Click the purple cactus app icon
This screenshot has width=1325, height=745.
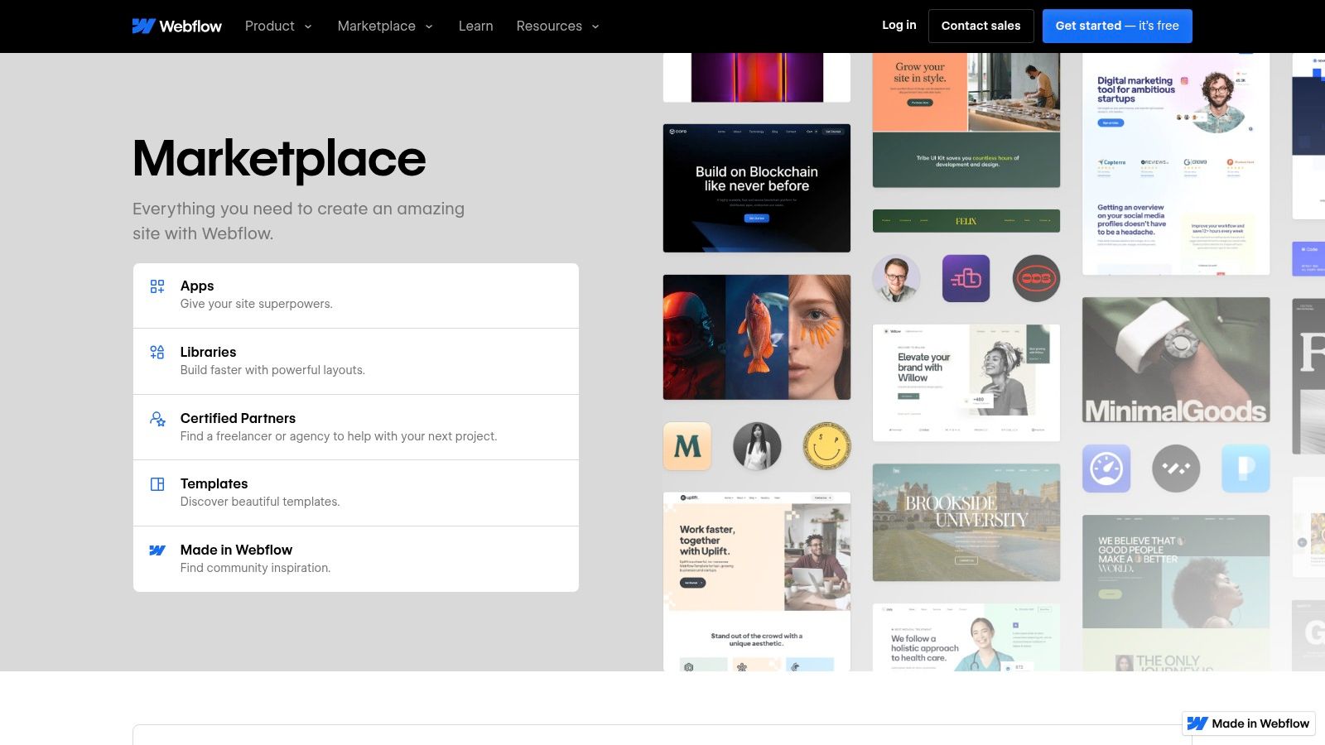coord(966,278)
